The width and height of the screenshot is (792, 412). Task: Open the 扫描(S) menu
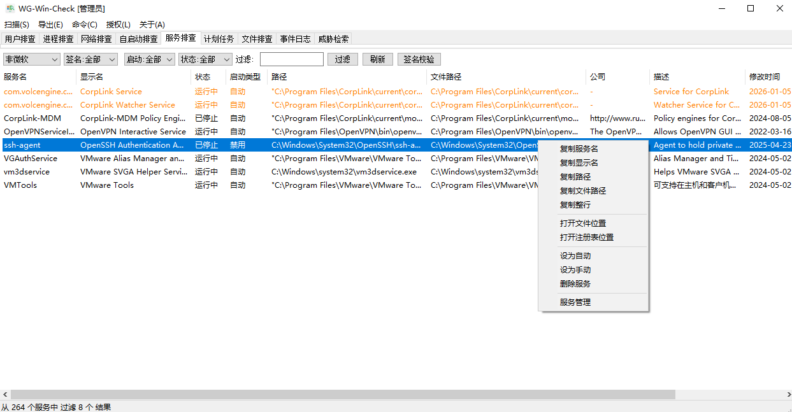tap(17, 25)
